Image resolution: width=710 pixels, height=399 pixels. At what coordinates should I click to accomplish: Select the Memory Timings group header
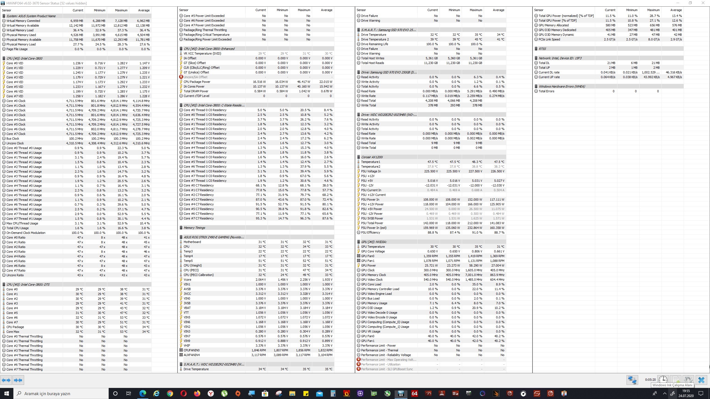[257, 228]
